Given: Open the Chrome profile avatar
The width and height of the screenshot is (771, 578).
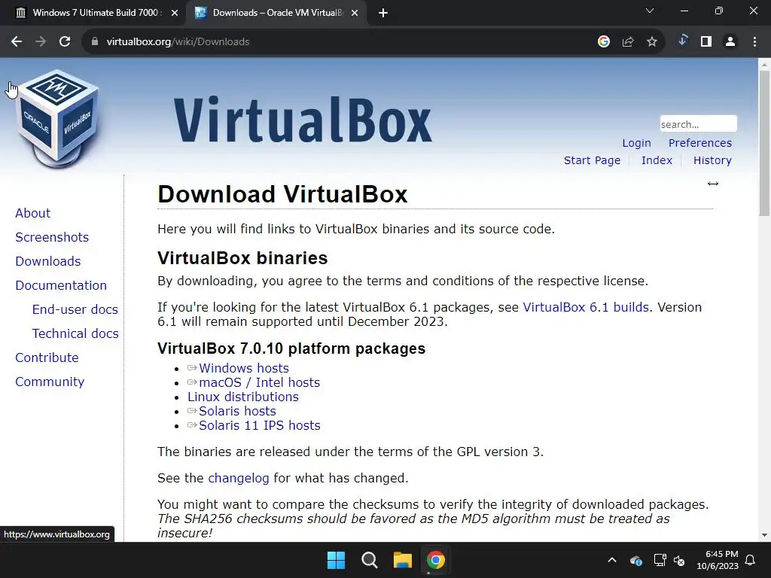Looking at the screenshot, I should tap(730, 42).
